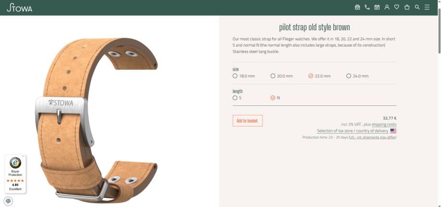441x207 pixels.
Task: Open the shipping costs link
Action: [384, 125]
